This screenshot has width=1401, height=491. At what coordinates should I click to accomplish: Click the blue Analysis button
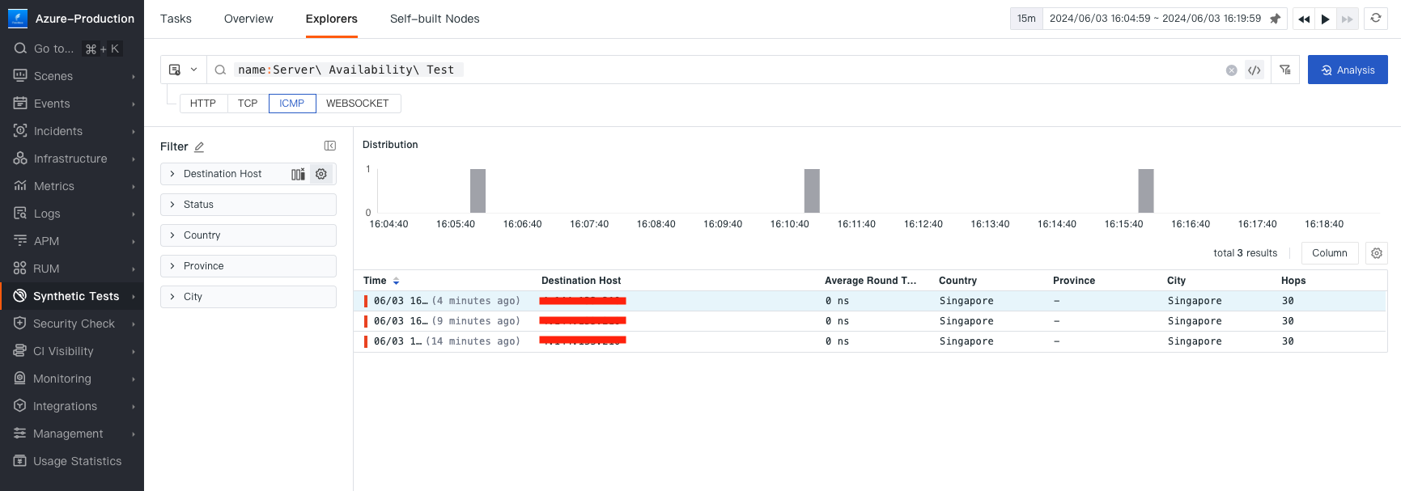[1348, 70]
